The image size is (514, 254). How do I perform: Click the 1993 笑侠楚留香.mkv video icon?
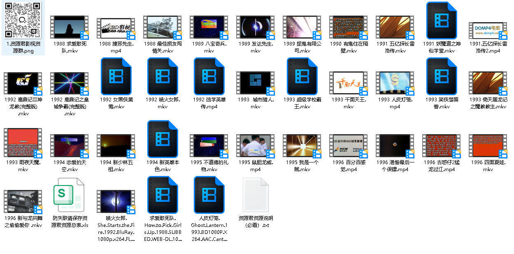pyautogui.click(x=441, y=76)
